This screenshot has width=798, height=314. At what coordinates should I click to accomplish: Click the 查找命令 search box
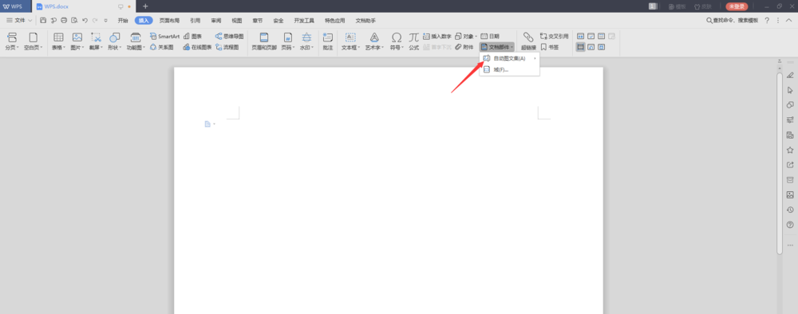pyautogui.click(x=733, y=21)
